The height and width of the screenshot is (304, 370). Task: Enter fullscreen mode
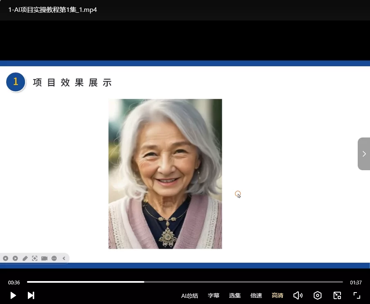[356, 295]
